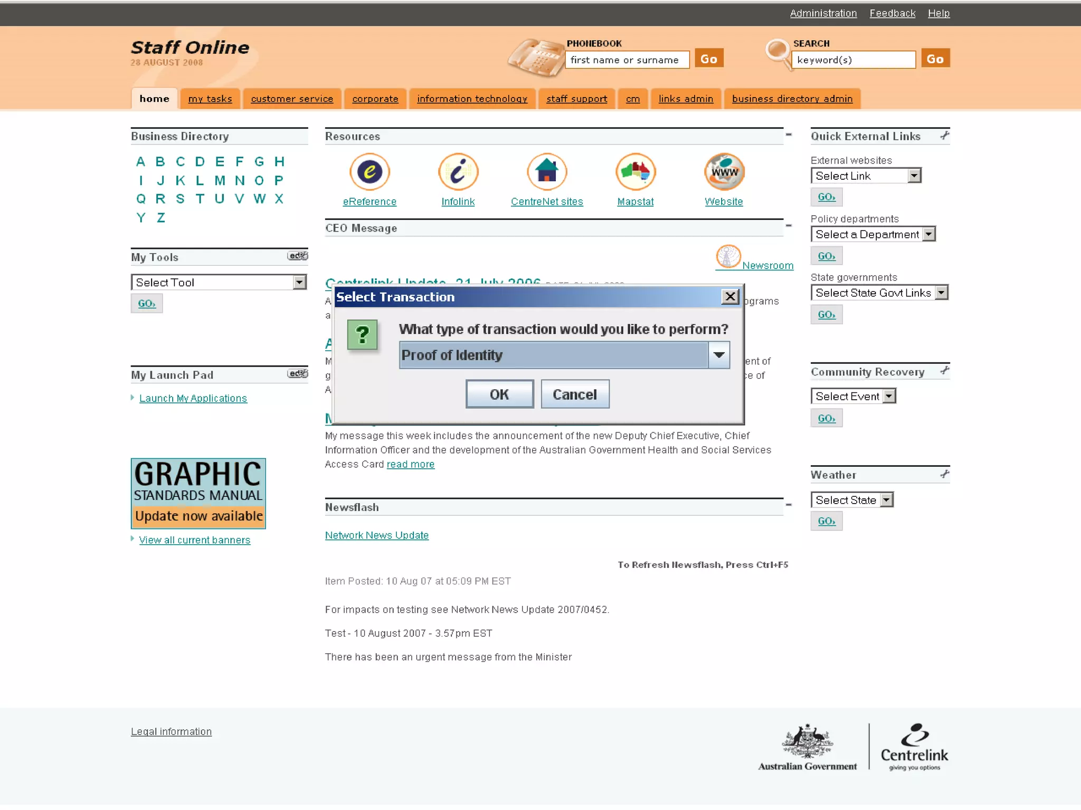Image resolution: width=1081 pixels, height=810 pixels.
Task: Click the Graphic Standards Manual banner
Action: coord(198,493)
